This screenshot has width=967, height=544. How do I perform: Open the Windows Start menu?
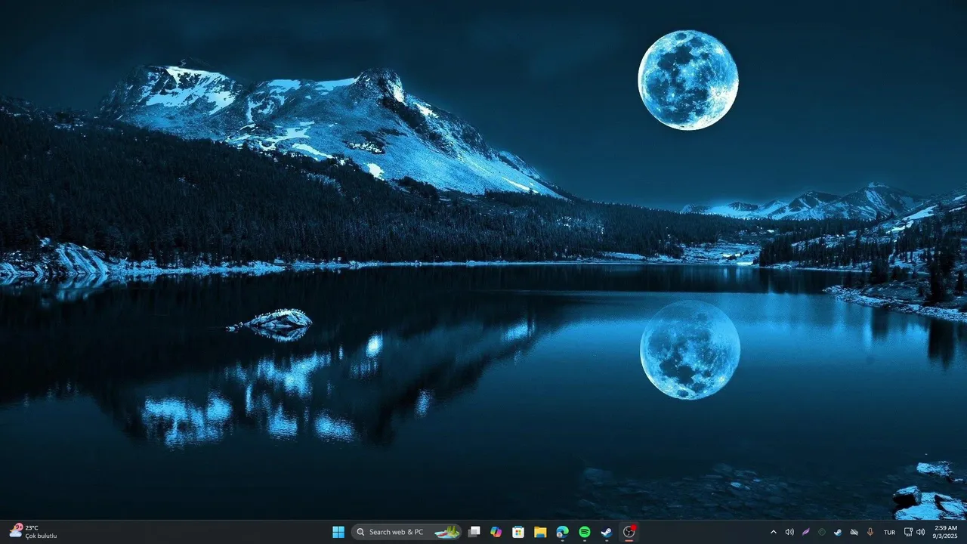tap(338, 532)
